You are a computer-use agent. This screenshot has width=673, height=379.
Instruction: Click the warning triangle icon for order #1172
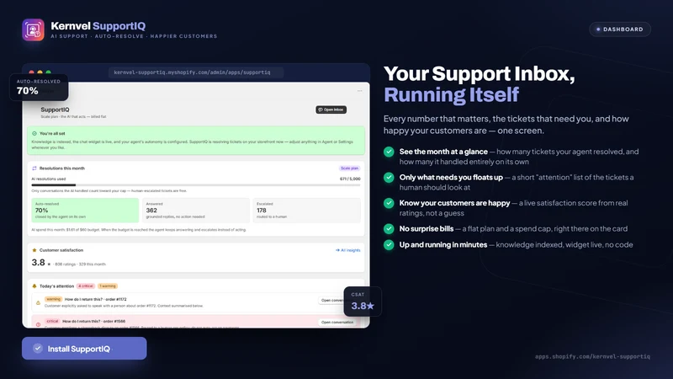pyautogui.click(x=38, y=302)
